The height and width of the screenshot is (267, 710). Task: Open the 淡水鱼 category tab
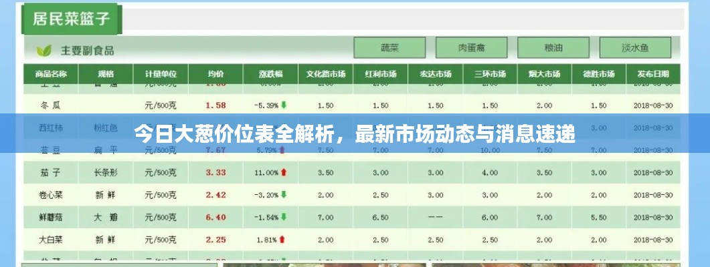coord(635,47)
